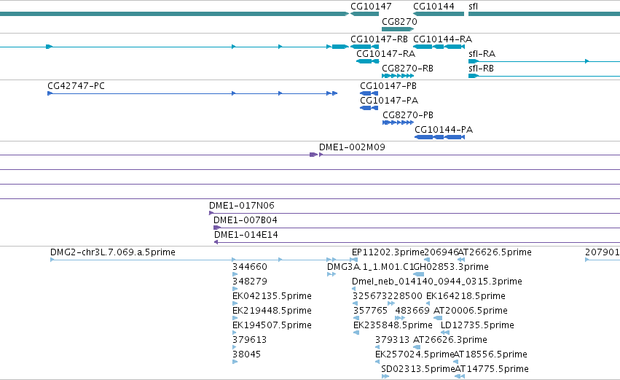Select the LD12735.5prime EST label
The height and width of the screenshot is (380, 620).
pos(478,326)
